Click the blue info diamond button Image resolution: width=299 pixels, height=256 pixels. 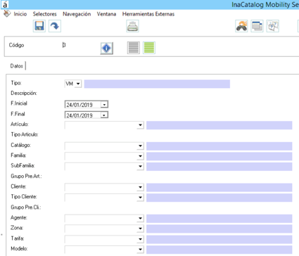(107, 49)
